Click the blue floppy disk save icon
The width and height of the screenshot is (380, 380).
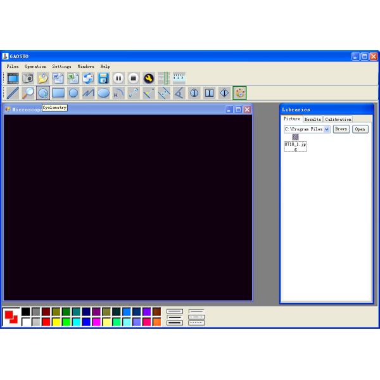103,78
